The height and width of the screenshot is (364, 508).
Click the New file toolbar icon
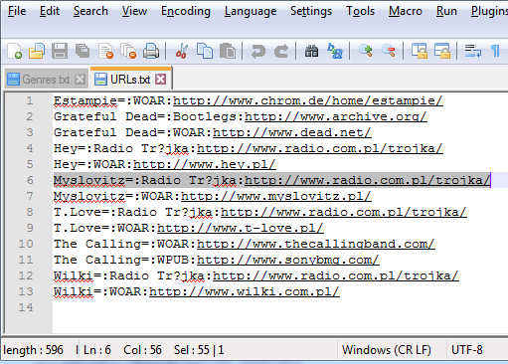pos(15,52)
